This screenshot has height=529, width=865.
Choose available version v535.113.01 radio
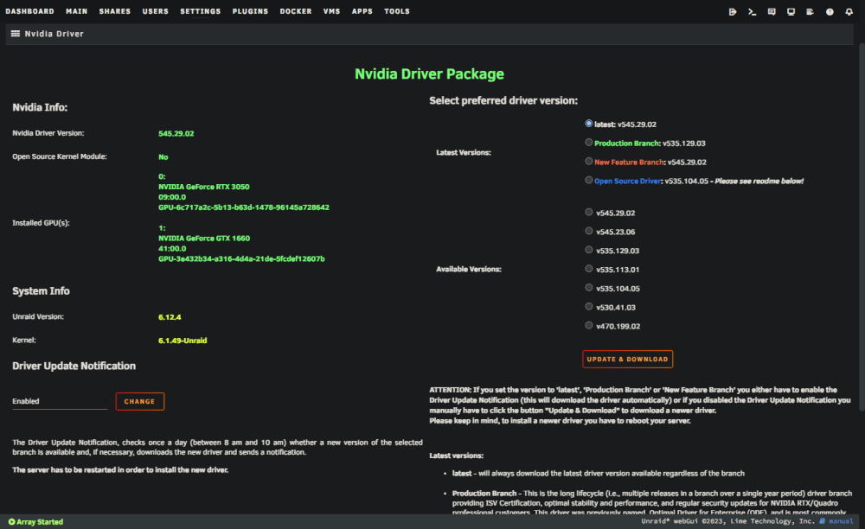(588, 268)
